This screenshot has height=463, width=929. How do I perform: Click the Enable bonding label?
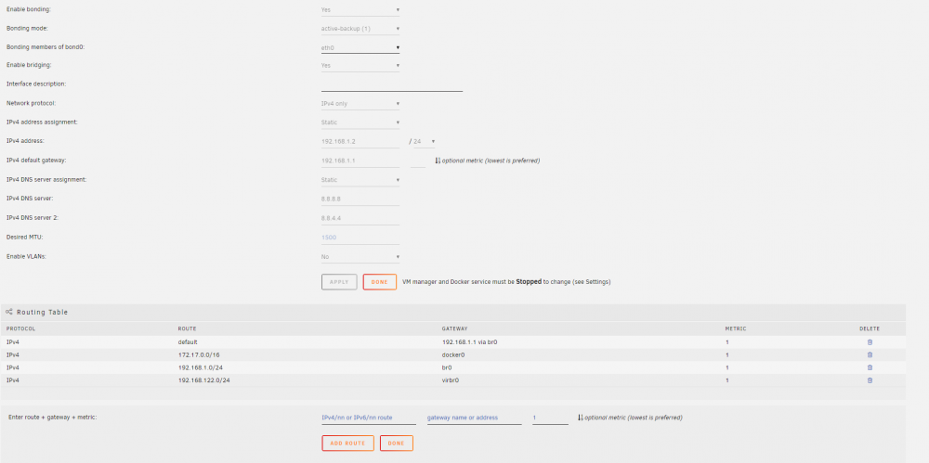pos(29,10)
